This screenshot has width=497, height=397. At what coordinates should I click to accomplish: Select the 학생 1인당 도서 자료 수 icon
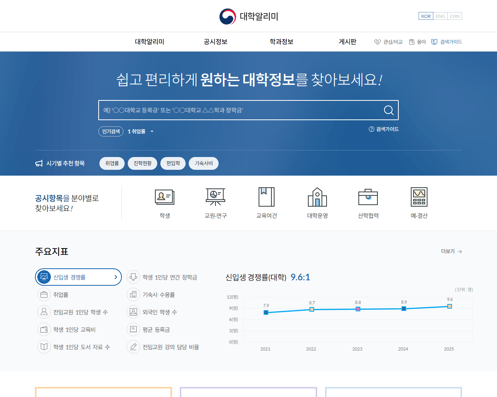[x=44, y=347]
